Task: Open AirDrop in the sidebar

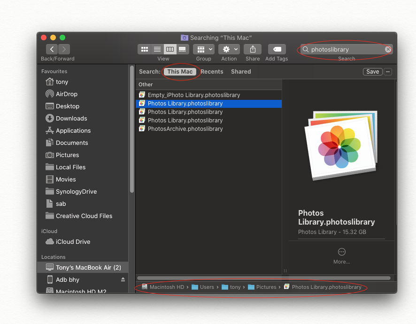Action: click(83, 94)
